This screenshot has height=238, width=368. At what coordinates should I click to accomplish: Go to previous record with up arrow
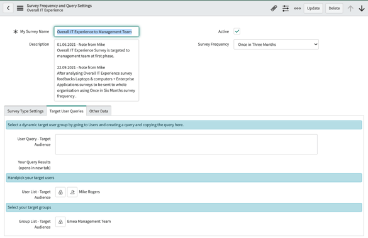[x=350, y=8]
